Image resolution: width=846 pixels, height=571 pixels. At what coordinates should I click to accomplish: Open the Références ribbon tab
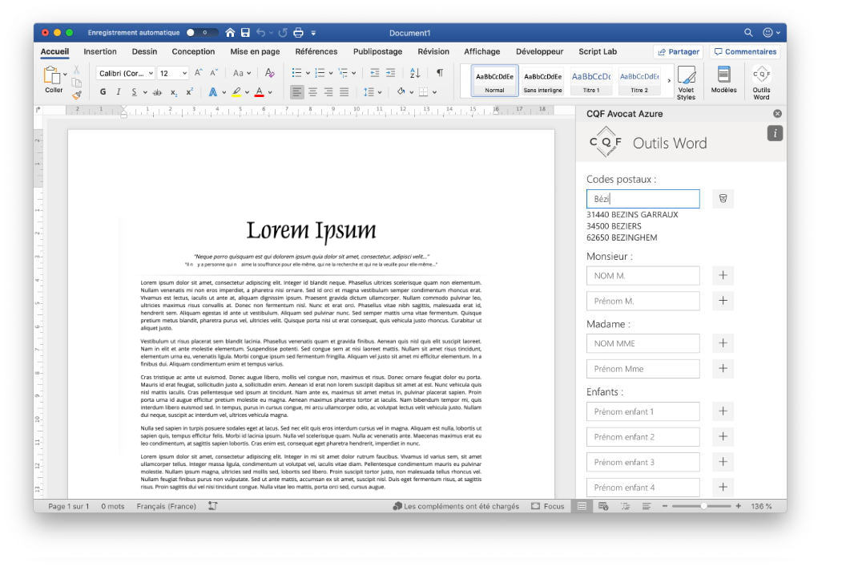point(316,51)
